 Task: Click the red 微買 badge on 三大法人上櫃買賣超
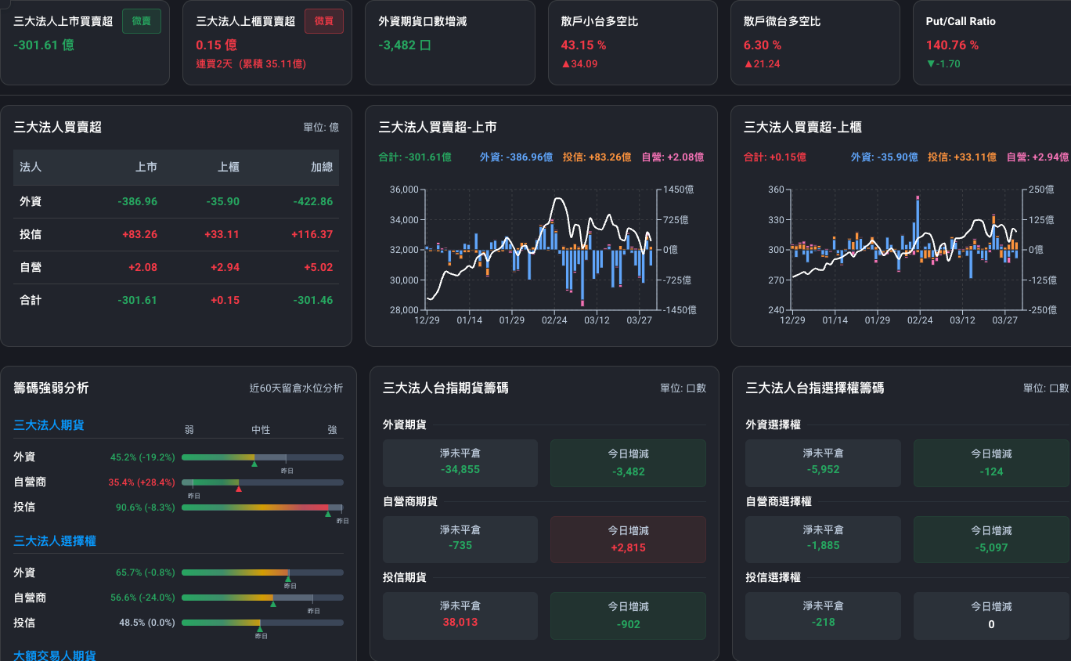tap(324, 21)
